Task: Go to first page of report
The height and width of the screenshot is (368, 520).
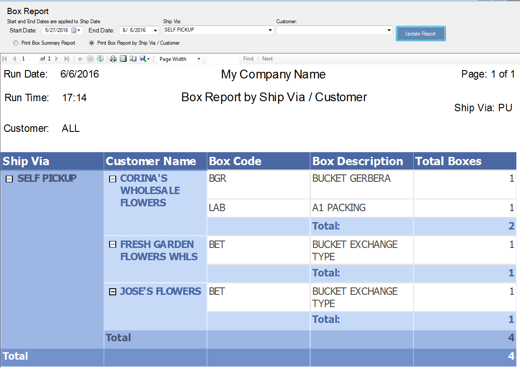Action: (x=5, y=59)
